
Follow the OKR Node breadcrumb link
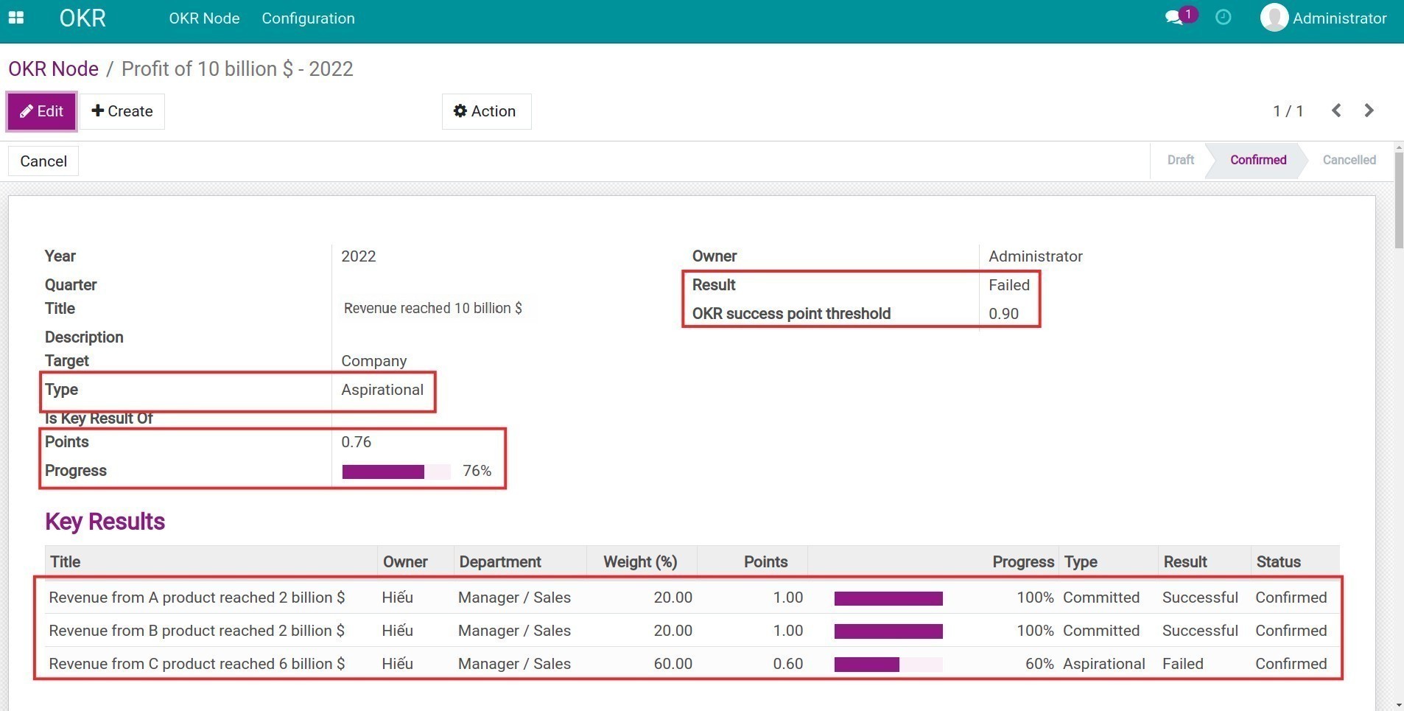point(52,69)
